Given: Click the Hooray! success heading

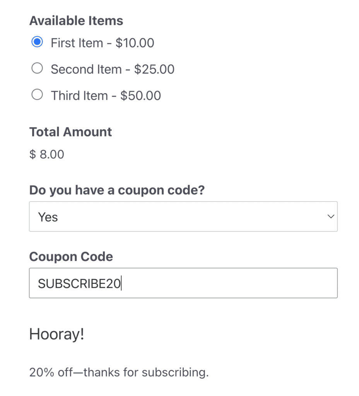Looking at the screenshot, I should pos(56,334).
